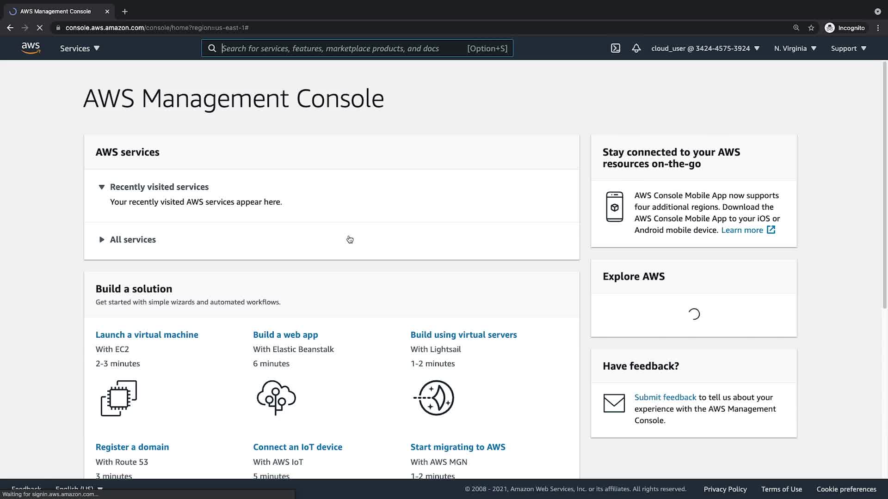Viewport: 888px width, 499px height.
Task: Open AWS CloudShell terminal icon
Action: (x=615, y=48)
